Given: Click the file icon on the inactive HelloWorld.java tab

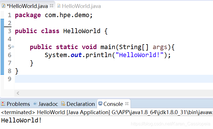Looking at the screenshot, I should point(59,6).
